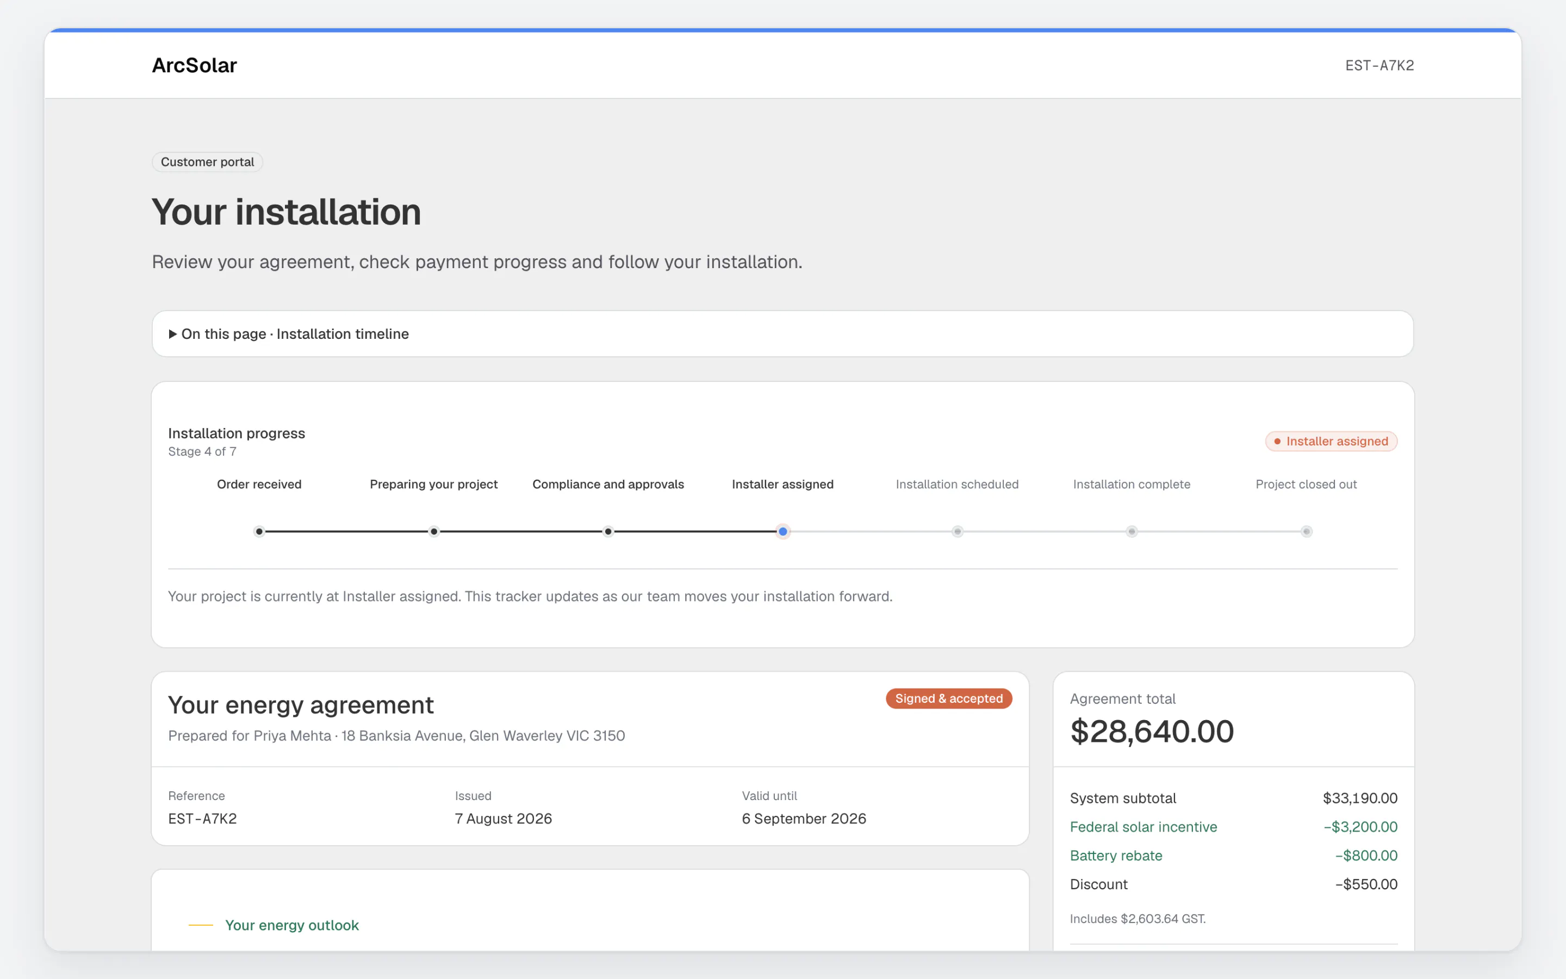
Task: Click the Customer portal badge
Action: (207, 162)
